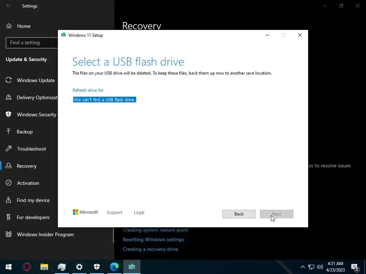Open volume speaker icon in tray

(320, 267)
